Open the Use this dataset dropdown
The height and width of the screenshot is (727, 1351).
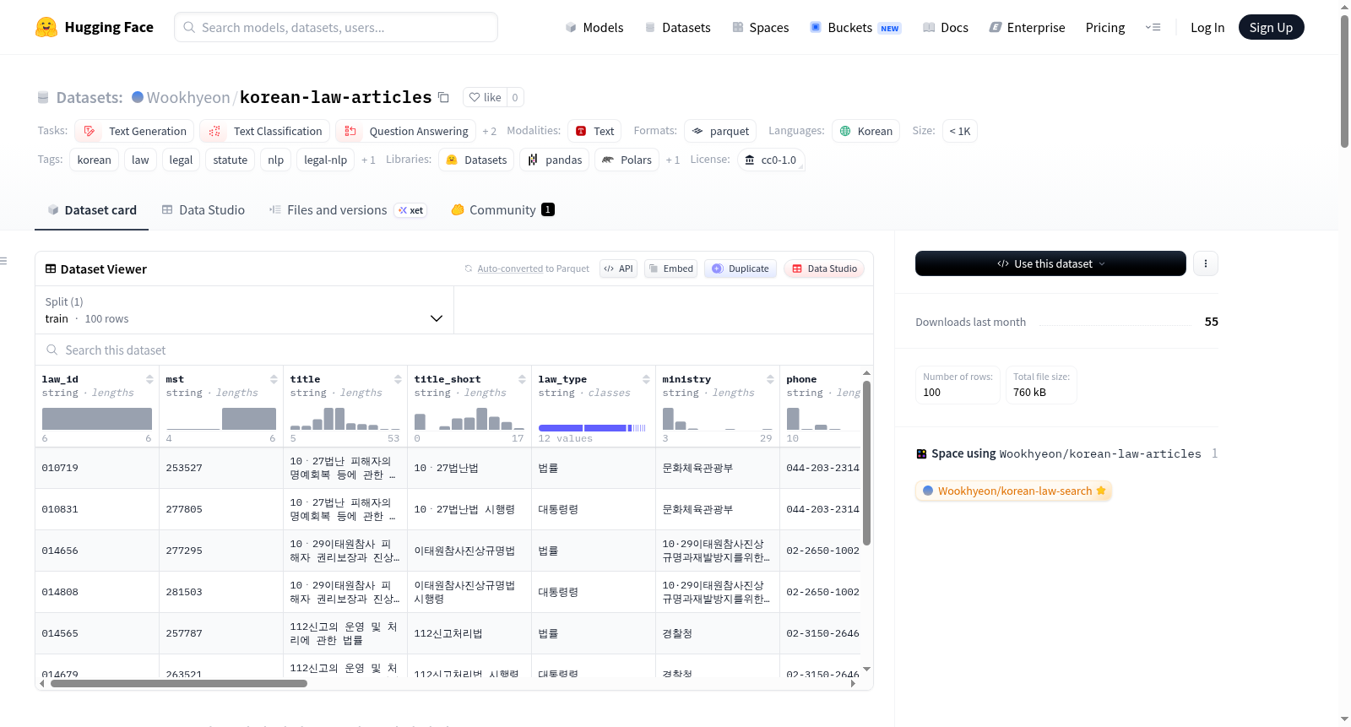point(1050,263)
